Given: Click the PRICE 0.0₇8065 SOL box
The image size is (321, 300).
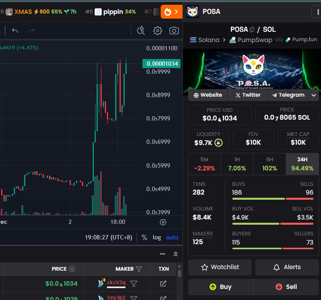Looking at the screenshot, I should click(287, 115).
